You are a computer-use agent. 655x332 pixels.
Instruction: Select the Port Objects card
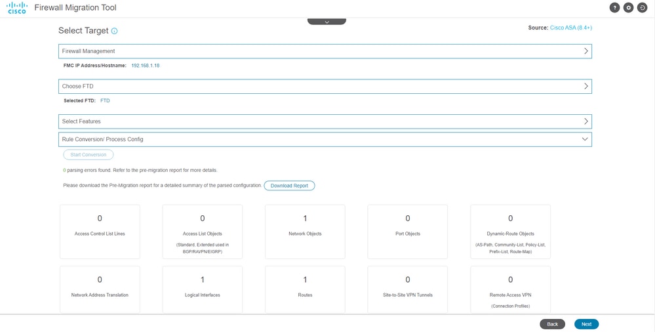coord(408,232)
